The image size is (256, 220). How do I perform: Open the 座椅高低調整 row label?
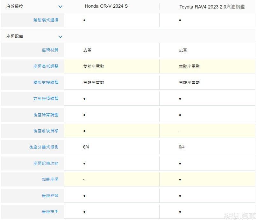(46, 66)
